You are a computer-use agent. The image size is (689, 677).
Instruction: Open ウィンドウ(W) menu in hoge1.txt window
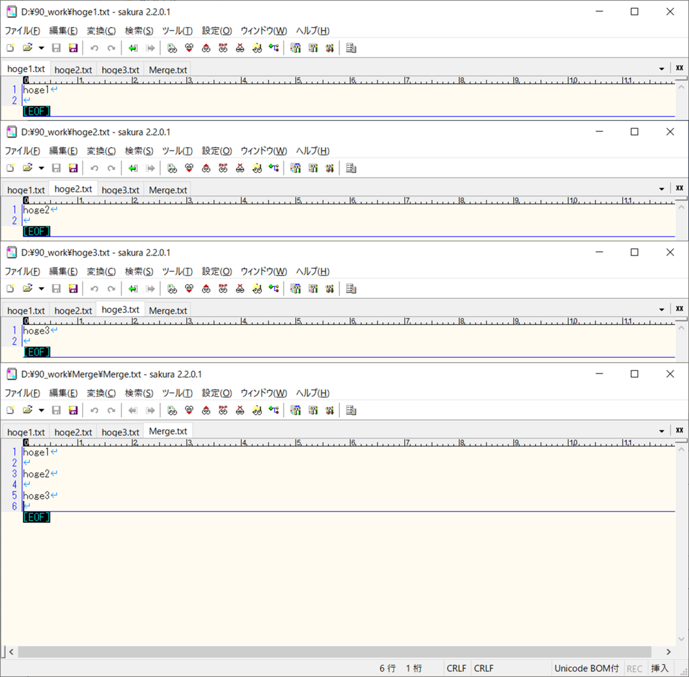click(264, 31)
